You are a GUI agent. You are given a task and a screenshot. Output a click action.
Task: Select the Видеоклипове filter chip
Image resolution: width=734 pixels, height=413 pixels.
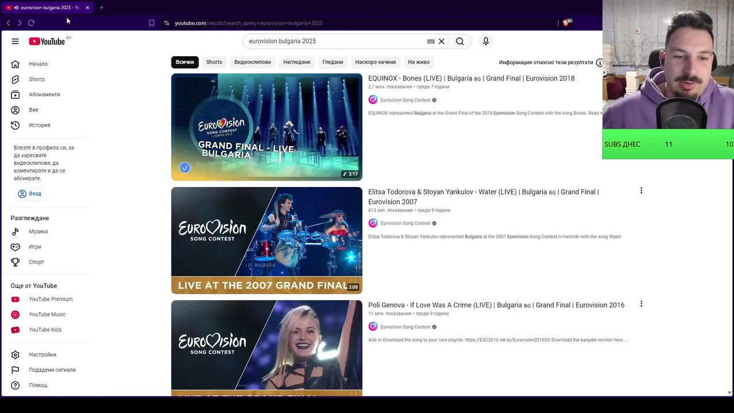252,62
